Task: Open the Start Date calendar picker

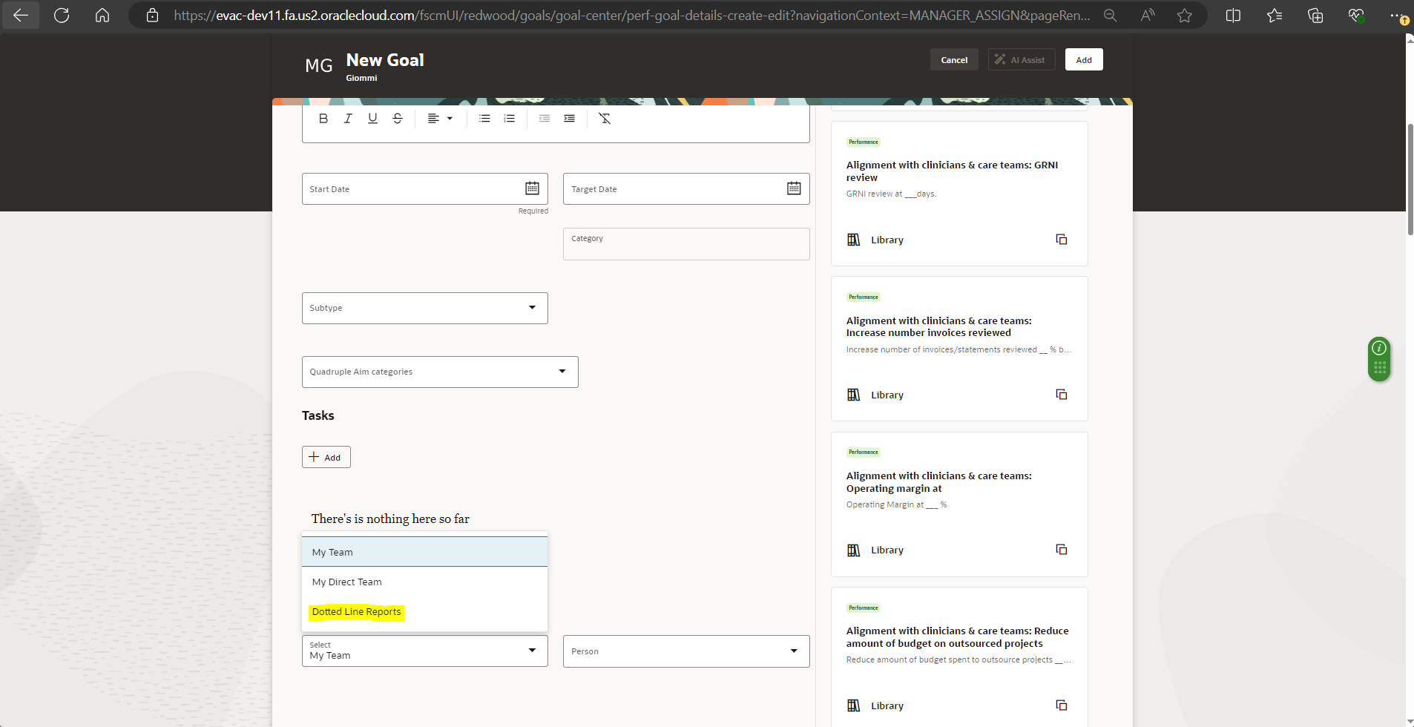Action: 533,188
